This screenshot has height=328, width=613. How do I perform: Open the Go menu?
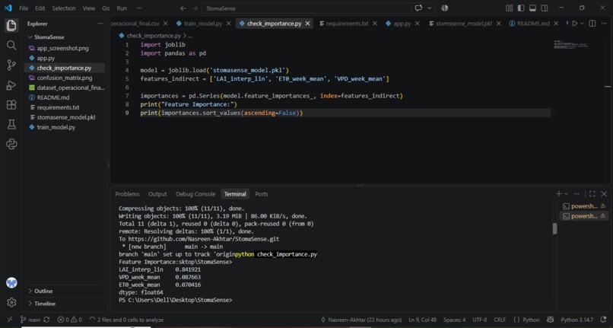(x=106, y=8)
